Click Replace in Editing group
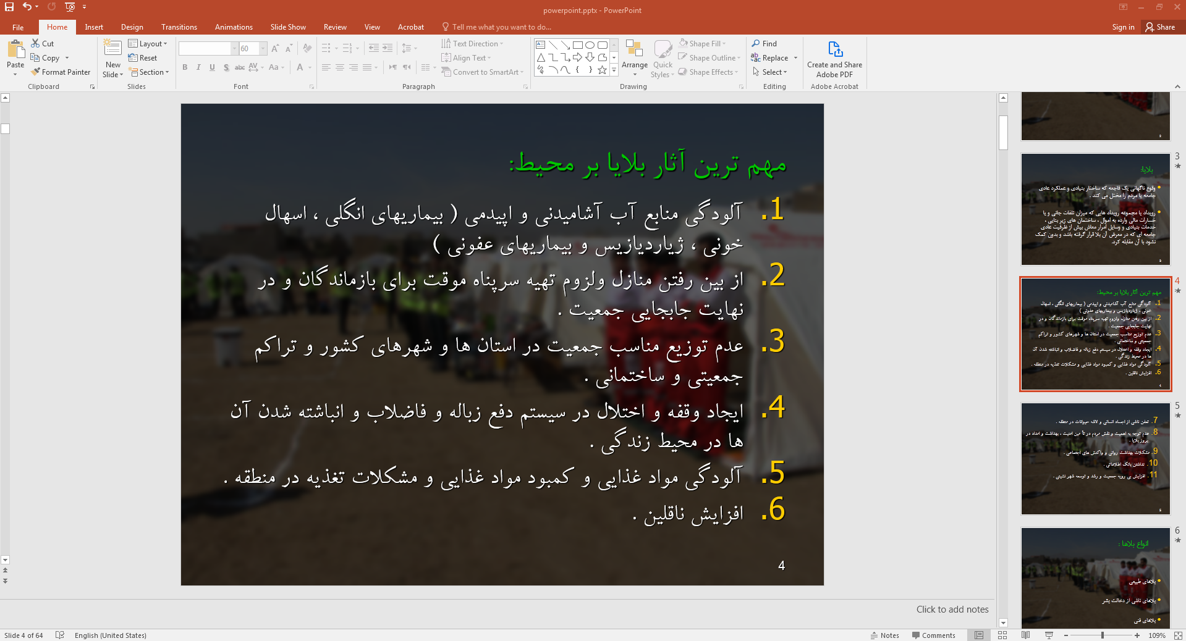This screenshot has width=1186, height=641. tap(770, 57)
